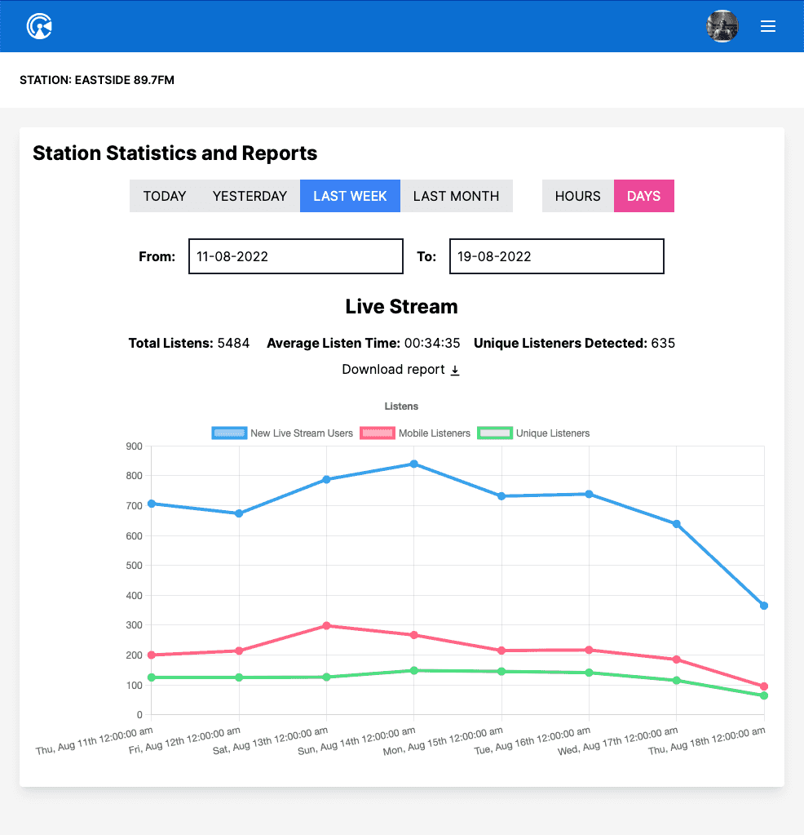Open the From date field
This screenshot has width=804, height=835.
[295, 256]
